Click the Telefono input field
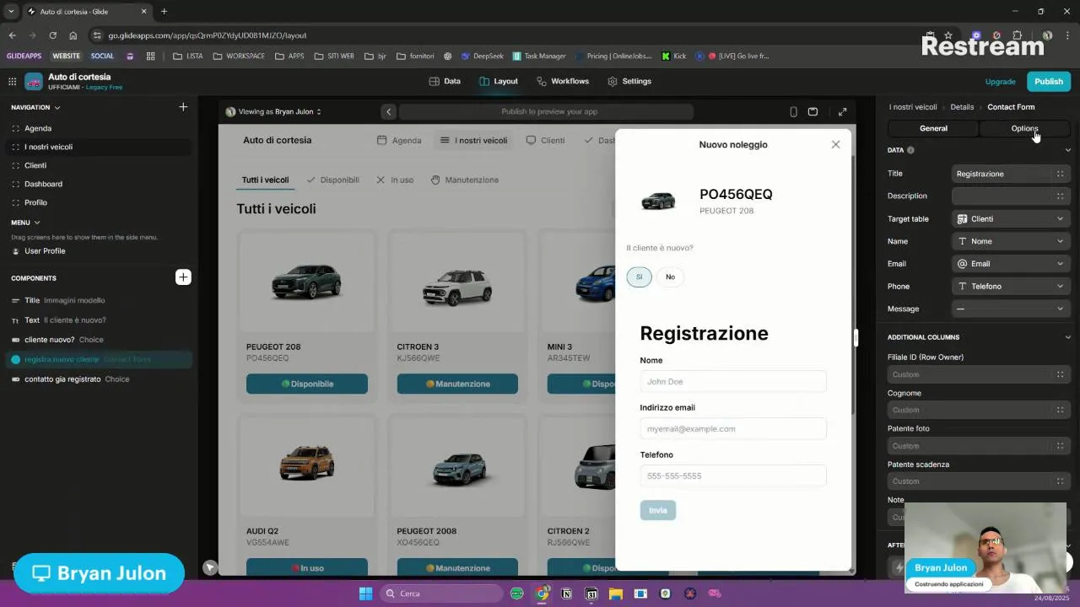Screen dimensions: 1080x607 click(733, 476)
